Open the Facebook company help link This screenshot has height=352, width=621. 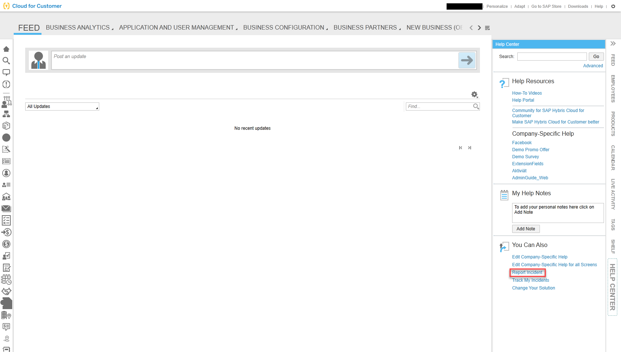(522, 143)
